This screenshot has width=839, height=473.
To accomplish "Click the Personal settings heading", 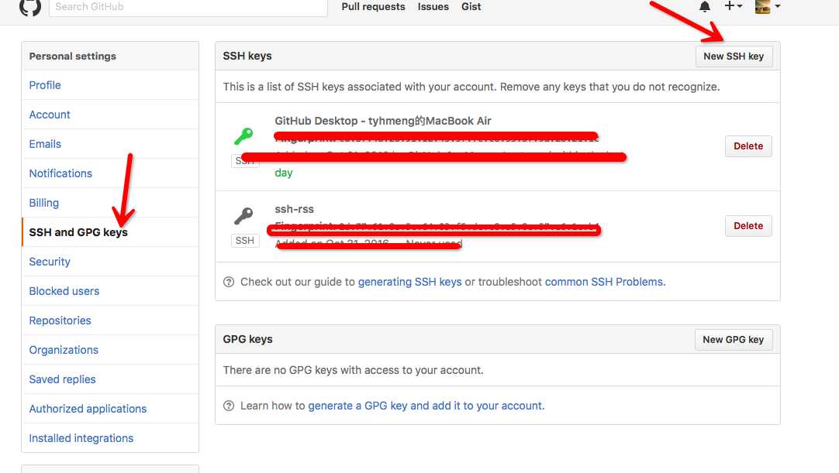I will [x=72, y=56].
